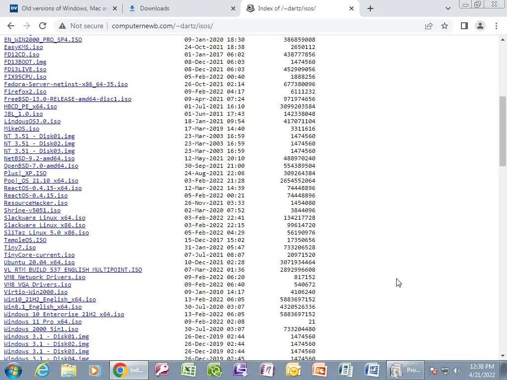This screenshot has width=507, height=380.
Task: Download LindowsOS3.0.iso
Action: [32, 121]
